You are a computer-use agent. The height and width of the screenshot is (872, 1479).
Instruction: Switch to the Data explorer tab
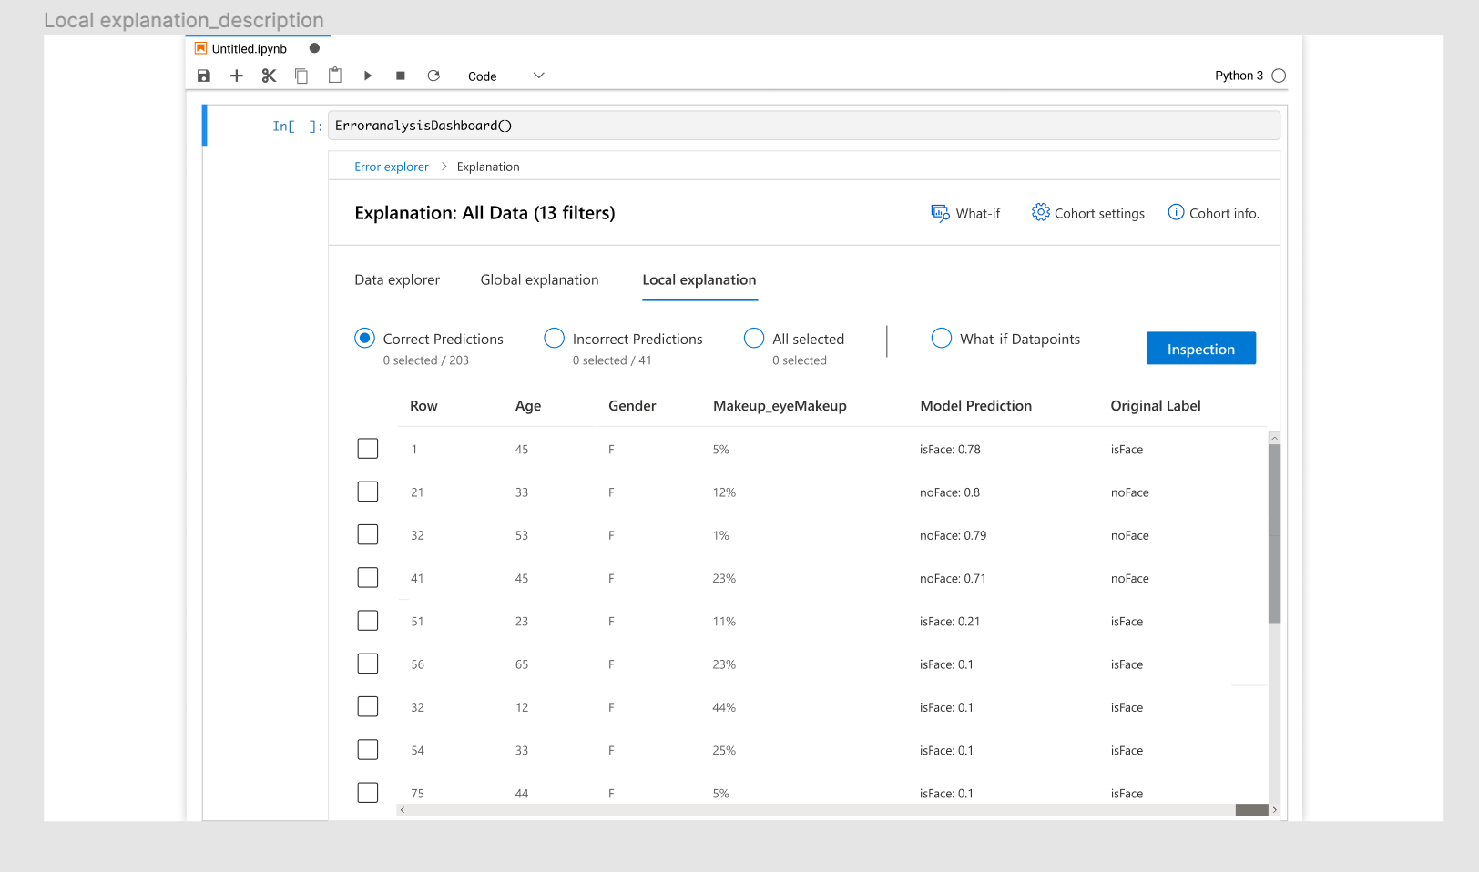click(x=397, y=279)
